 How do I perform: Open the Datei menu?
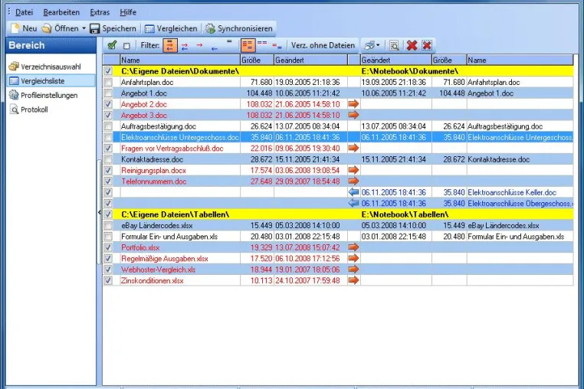pyautogui.click(x=25, y=12)
